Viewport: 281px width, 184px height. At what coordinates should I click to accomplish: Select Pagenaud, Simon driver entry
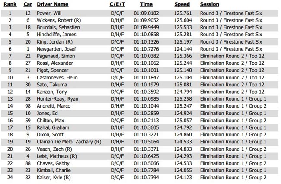tap(56, 56)
